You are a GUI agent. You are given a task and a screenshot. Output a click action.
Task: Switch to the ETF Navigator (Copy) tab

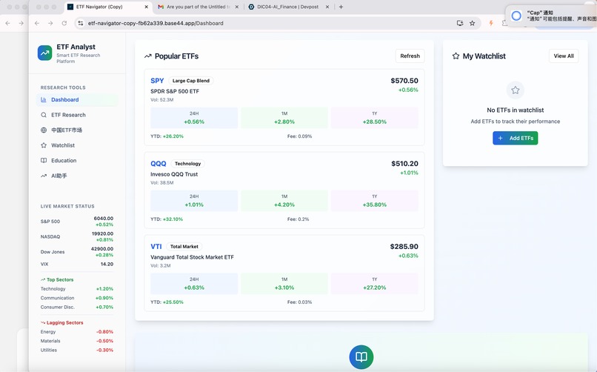(x=108, y=7)
